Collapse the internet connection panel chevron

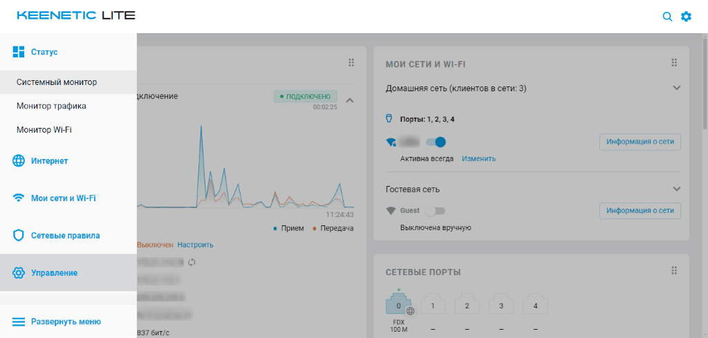(x=350, y=100)
